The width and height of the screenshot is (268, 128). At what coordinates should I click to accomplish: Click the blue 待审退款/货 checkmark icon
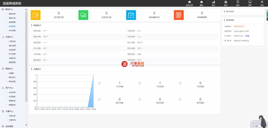tap(131, 15)
